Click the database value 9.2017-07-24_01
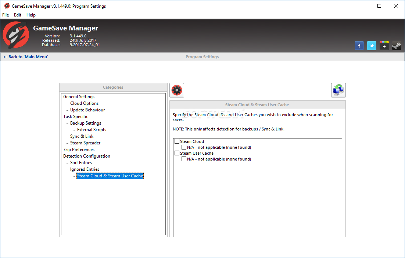The image size is (405, 258). click(85, 45)
